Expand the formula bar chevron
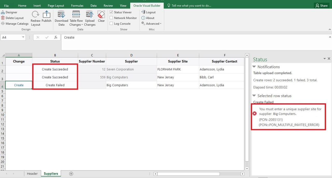This screenshot has width=332, height=178. click(330, 37)
